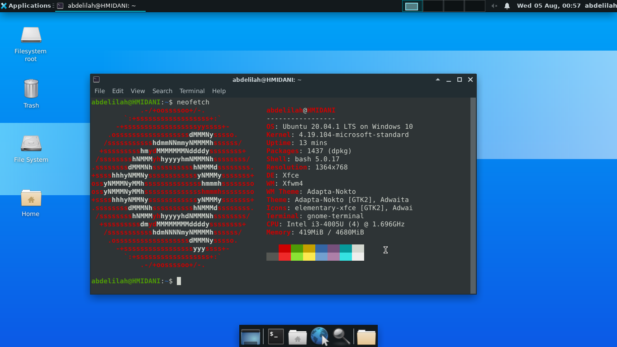Select the Filesystem root desktop icon

click(x=31, y=43)
